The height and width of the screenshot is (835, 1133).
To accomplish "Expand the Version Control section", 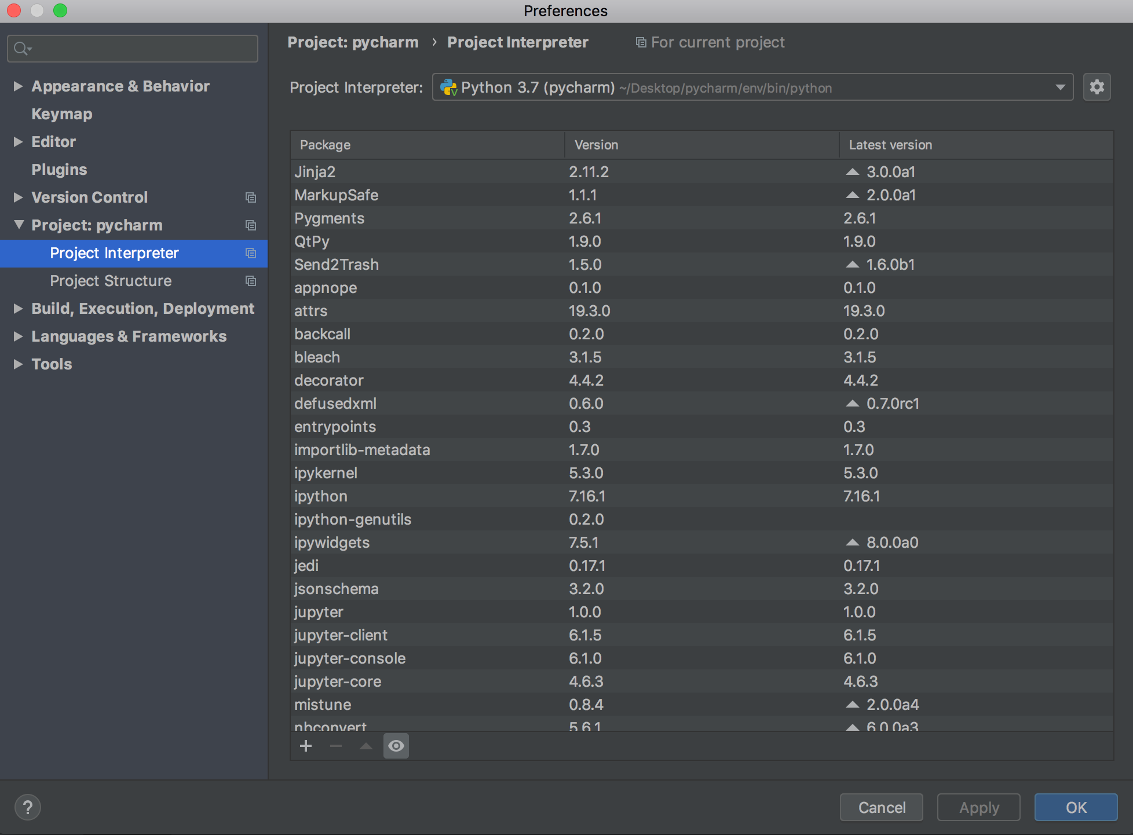I will point(18,197).
